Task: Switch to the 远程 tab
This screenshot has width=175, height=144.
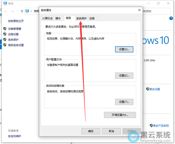Action: pos(92,18)
